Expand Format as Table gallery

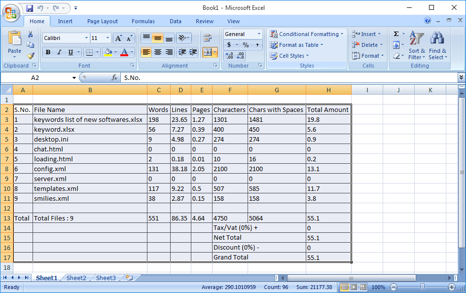(x=296, y=45)
